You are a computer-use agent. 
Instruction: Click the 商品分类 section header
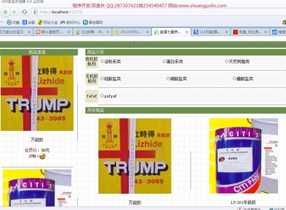click(186, 52)
